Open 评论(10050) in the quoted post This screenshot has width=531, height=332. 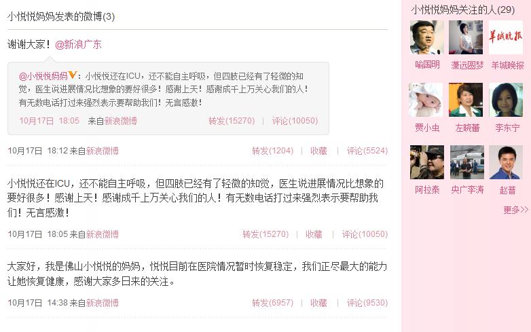[295, 121]
